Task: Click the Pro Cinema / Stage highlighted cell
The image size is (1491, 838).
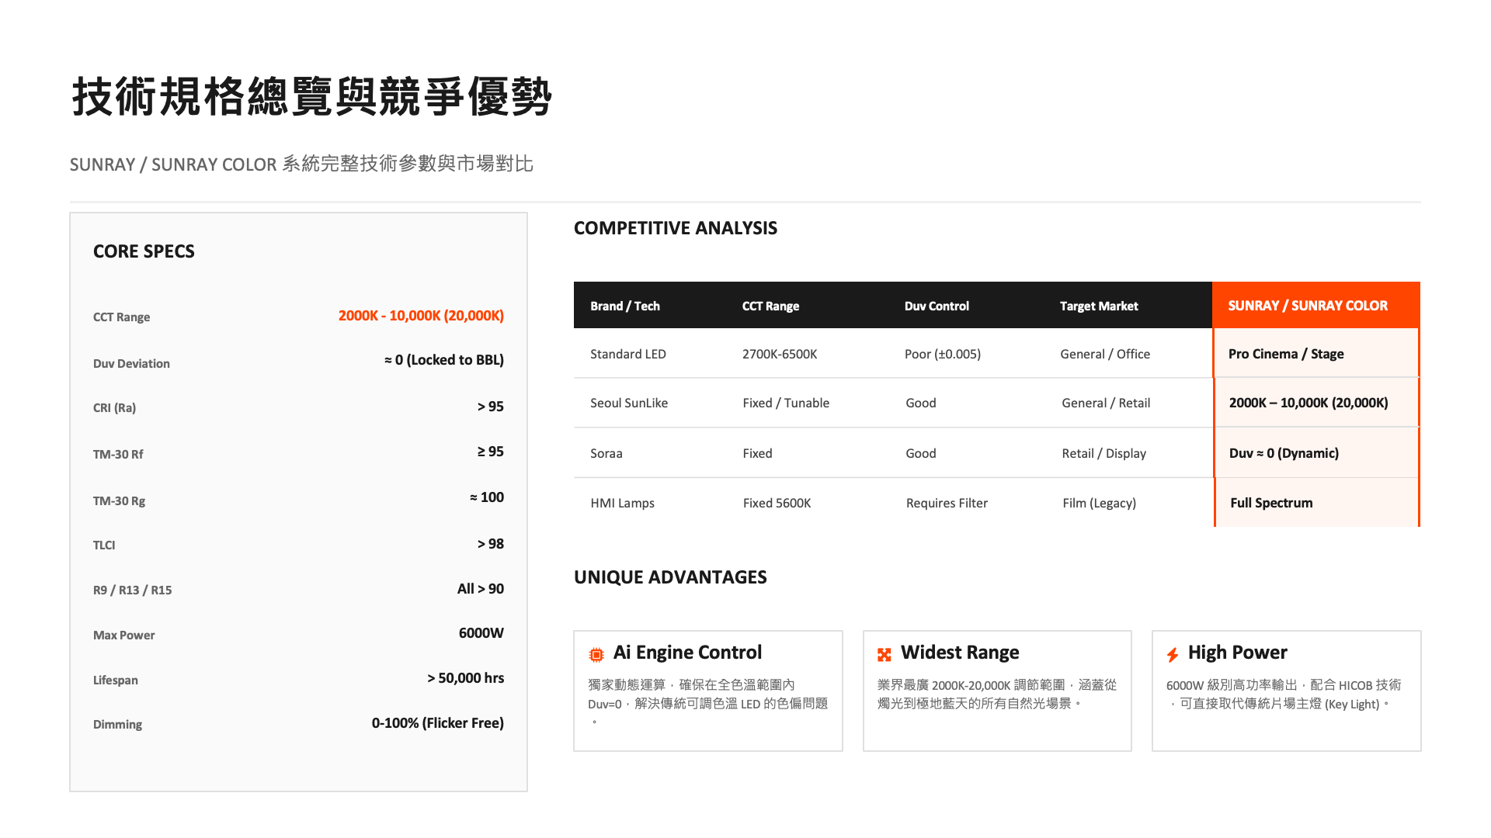Action: [x=1286, y=354]
